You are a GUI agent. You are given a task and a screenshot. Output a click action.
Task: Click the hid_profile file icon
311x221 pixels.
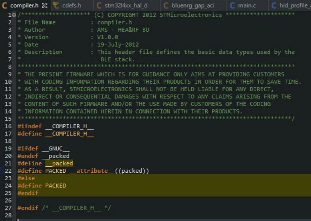pyautogui.click(x=274, y=6)
